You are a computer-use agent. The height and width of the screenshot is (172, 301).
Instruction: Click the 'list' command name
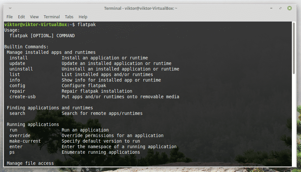pos(15,74)
